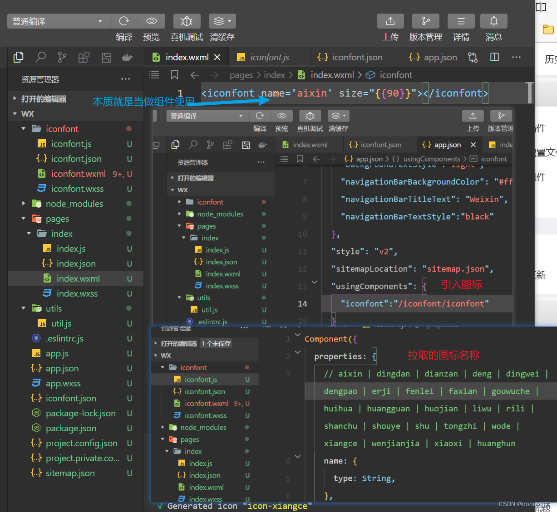
Task: Click the editor vertical scrollbar at right
Action: [529, 93]
